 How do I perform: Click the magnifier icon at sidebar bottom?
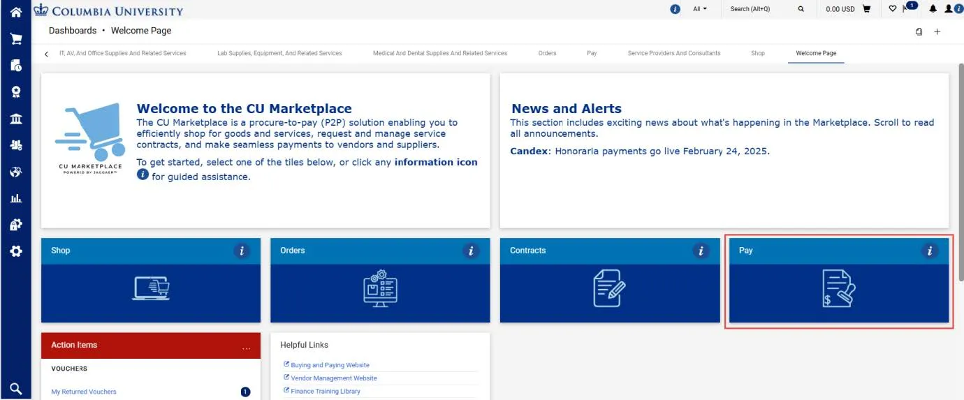coord(15,389)
